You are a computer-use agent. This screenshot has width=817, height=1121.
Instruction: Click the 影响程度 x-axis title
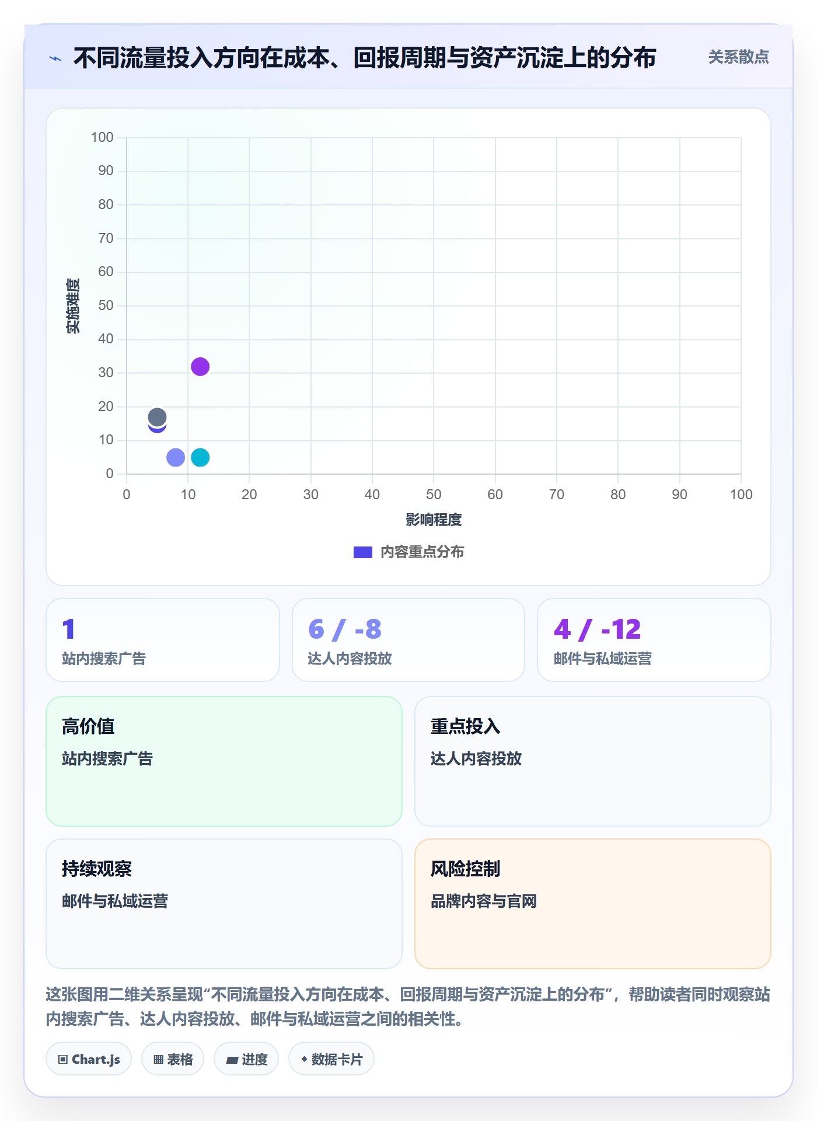click(x=434, y=520)
